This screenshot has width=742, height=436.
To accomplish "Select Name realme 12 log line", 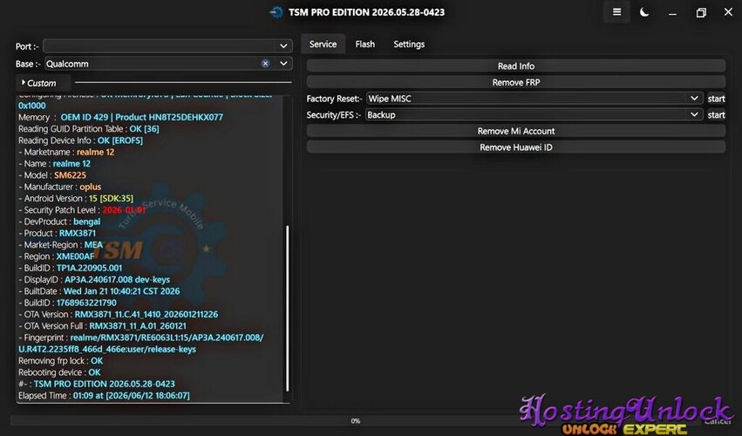I will [54, 163].
